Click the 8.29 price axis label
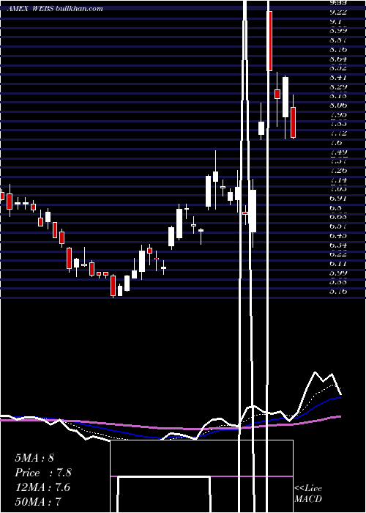Viewport: 366px width, 513px height. click(x=338, y=86)
